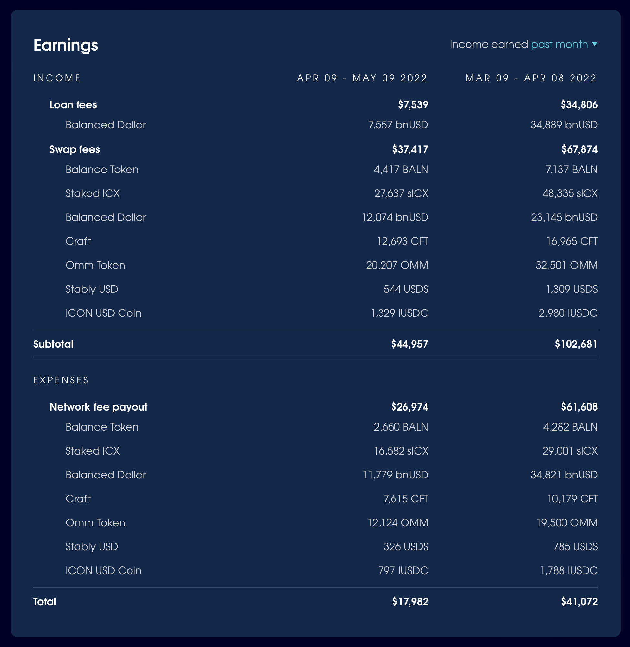Viewport: 630px width, 647px height.
Task: Click Omm Token under Network fee payout
Action: coord(95,522)
